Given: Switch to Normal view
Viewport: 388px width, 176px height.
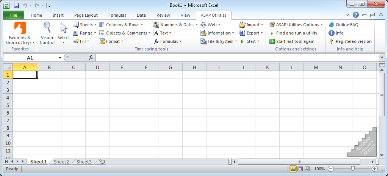Looking at the screenshot, I should (293, 169).
